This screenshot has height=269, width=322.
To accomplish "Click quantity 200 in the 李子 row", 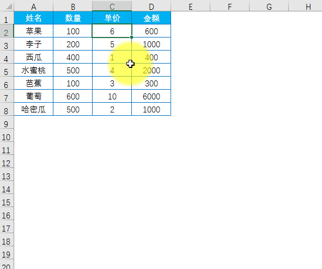I will [x=72, y=44].
